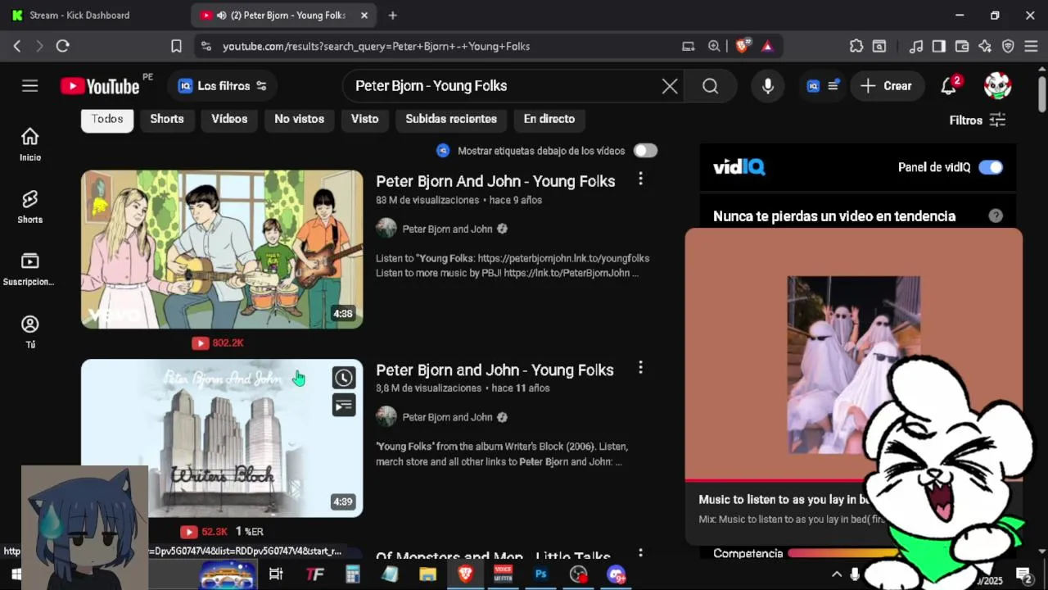The height and width of the screenshot is (590, 1048).
Task: Open the YouTube hamburger guide menu
Action: (x=30, y=85)
